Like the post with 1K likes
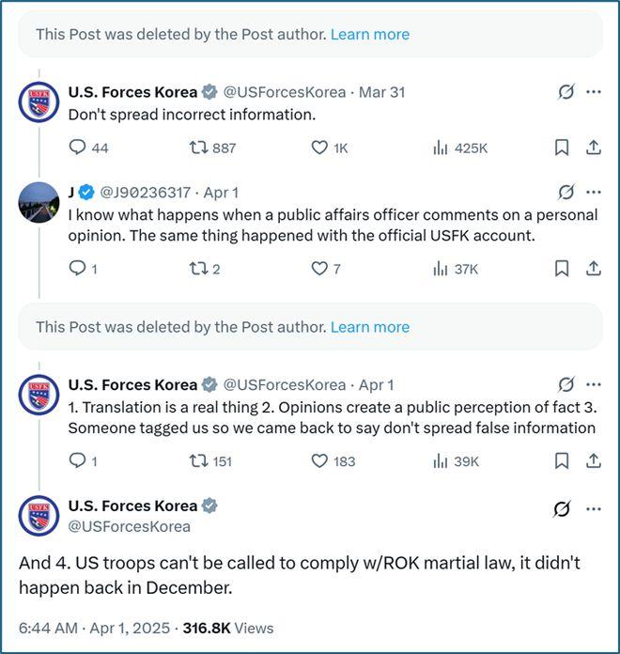This screenshot has width=620, height=654. click(x=319, y=148)
